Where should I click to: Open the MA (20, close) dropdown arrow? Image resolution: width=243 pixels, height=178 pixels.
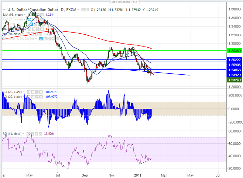click(x=23, y=34)
